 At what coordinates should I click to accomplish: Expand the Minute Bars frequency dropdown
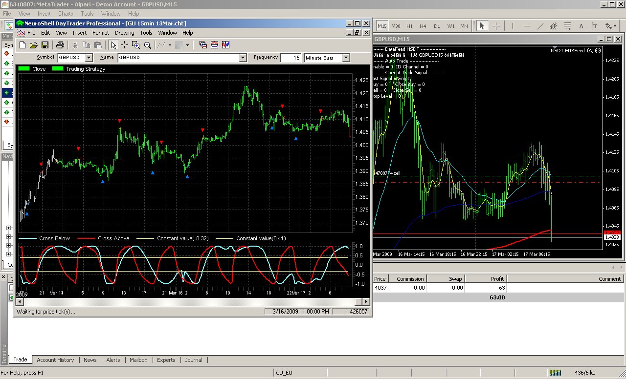click(x=346, y=58)
